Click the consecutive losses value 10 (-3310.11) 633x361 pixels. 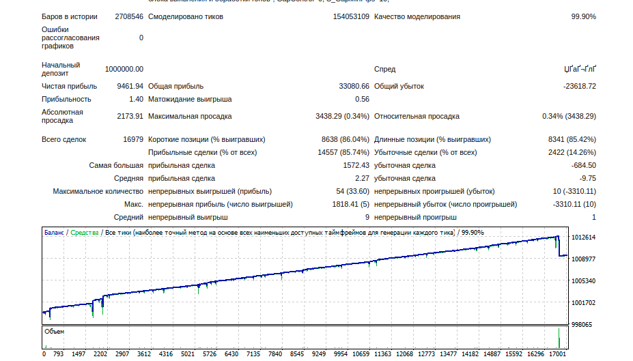coord(574,191)
